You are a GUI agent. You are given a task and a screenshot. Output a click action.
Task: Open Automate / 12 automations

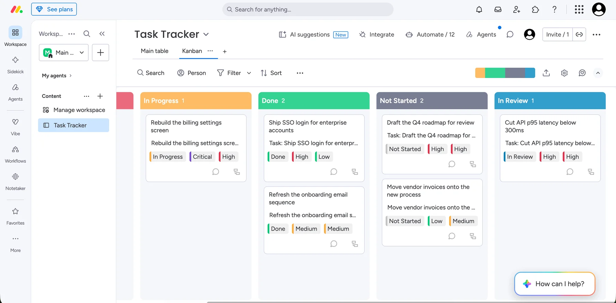(x=430, y=35)
